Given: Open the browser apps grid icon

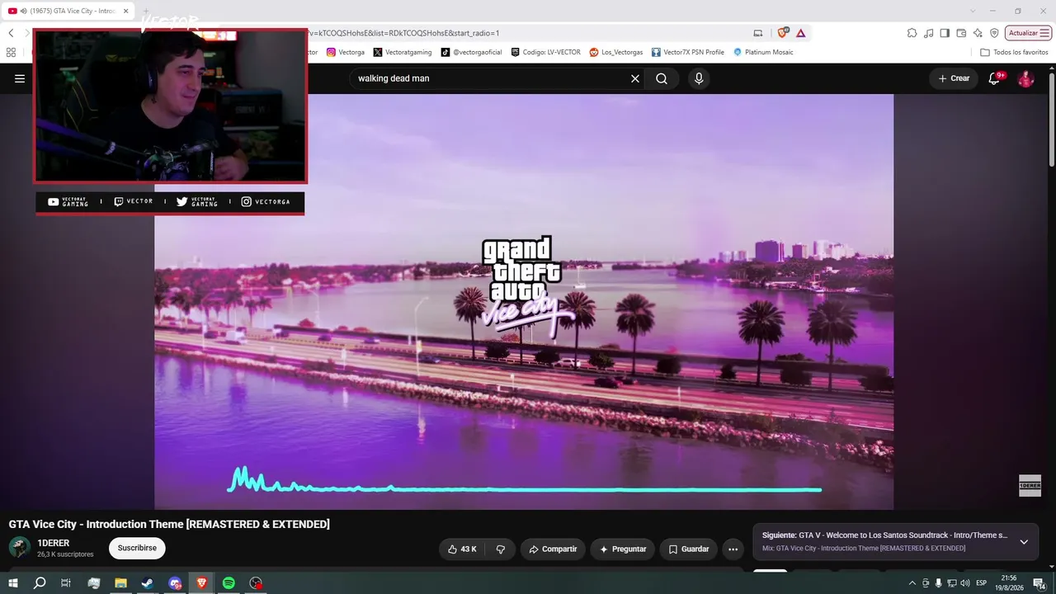Looking at the screenshot, I should tap(11, 52).
